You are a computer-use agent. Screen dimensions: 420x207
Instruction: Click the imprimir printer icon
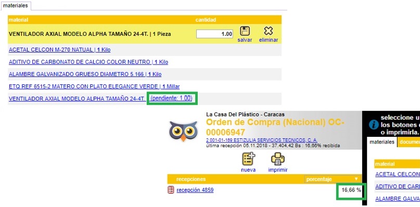click(x=278, y=159)
